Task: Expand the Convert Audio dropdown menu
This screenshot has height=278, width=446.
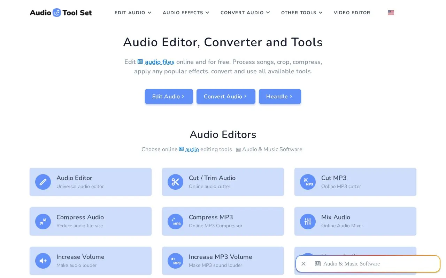Action: 245,13
